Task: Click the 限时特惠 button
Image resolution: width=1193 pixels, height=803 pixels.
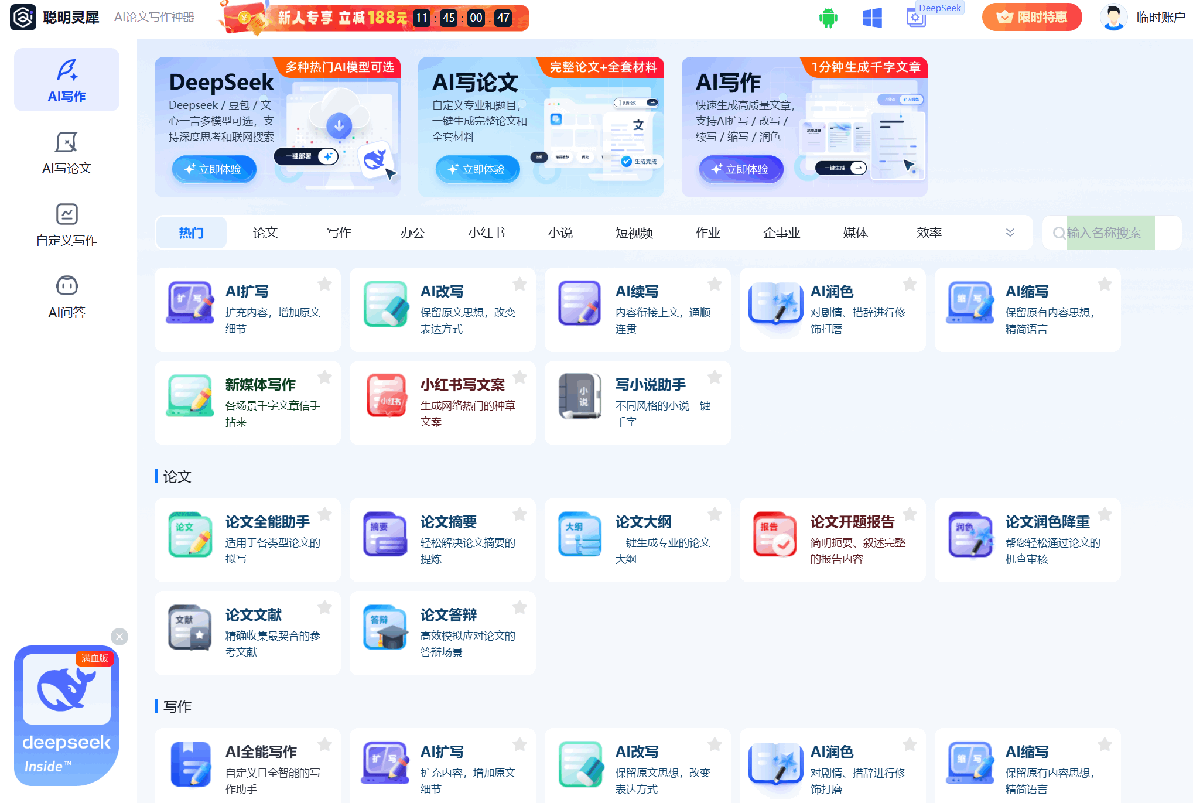Action: pyautogui.click(x=1032, y=18)
